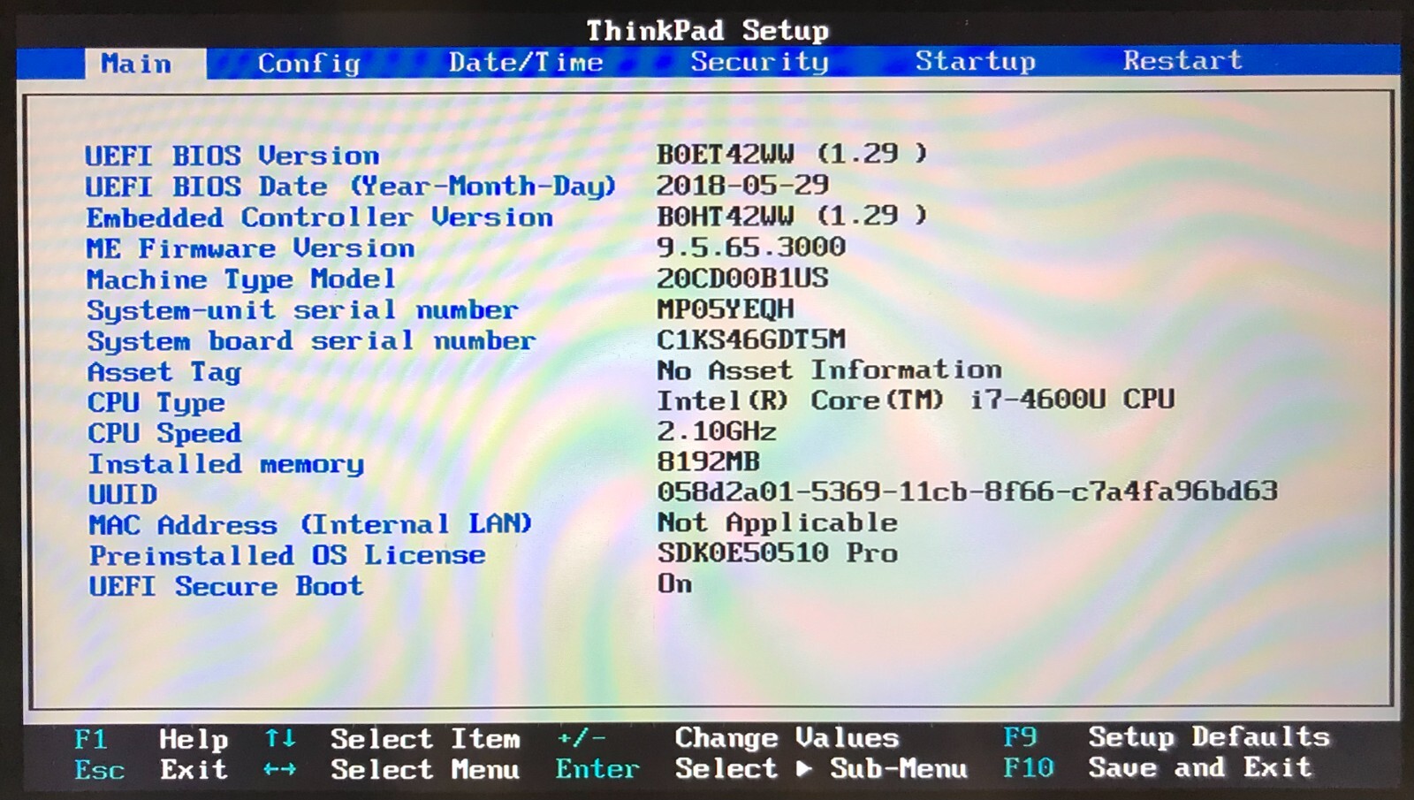The image size is (1414, 800).
Task: Click the Esc key hint
Action: pyautogui.click(x=99, y=770)
